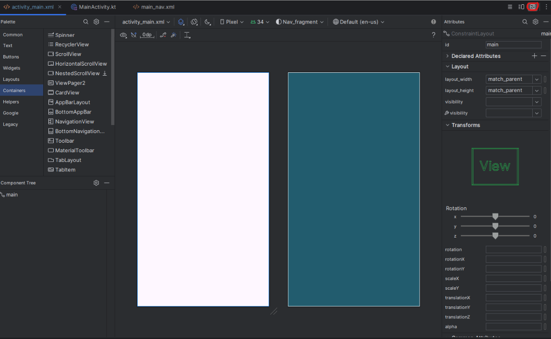Adjust Rotation z slider handle

pyautogui.click(x=495, y=236)
